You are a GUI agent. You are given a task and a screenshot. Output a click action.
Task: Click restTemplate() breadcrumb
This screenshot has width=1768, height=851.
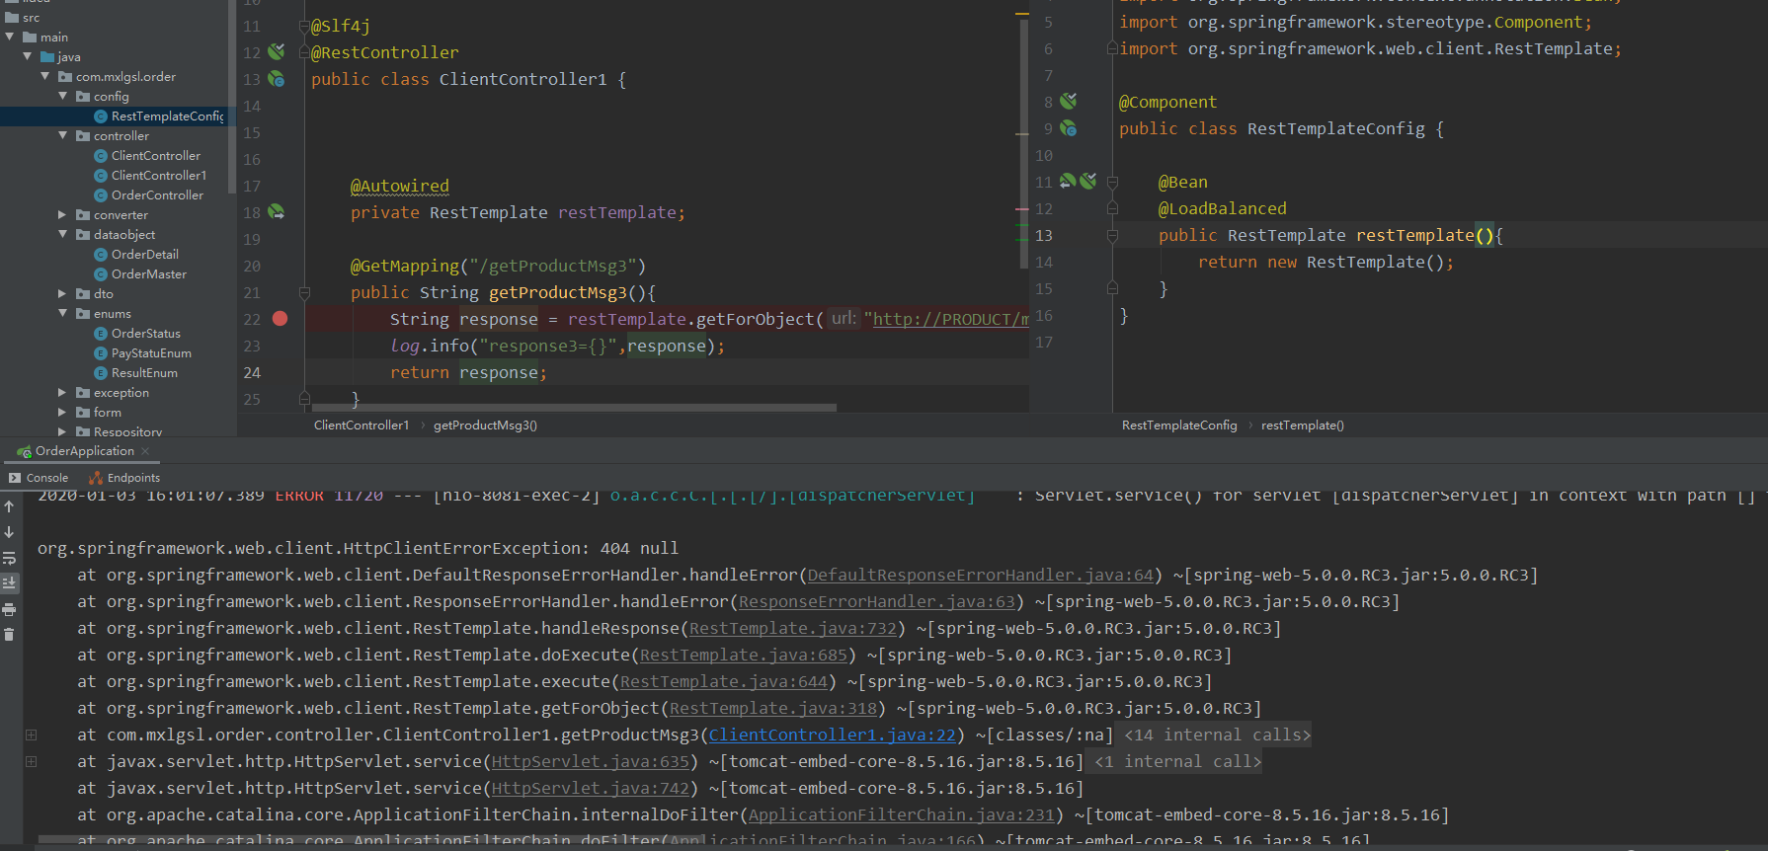coord(1302,425)
